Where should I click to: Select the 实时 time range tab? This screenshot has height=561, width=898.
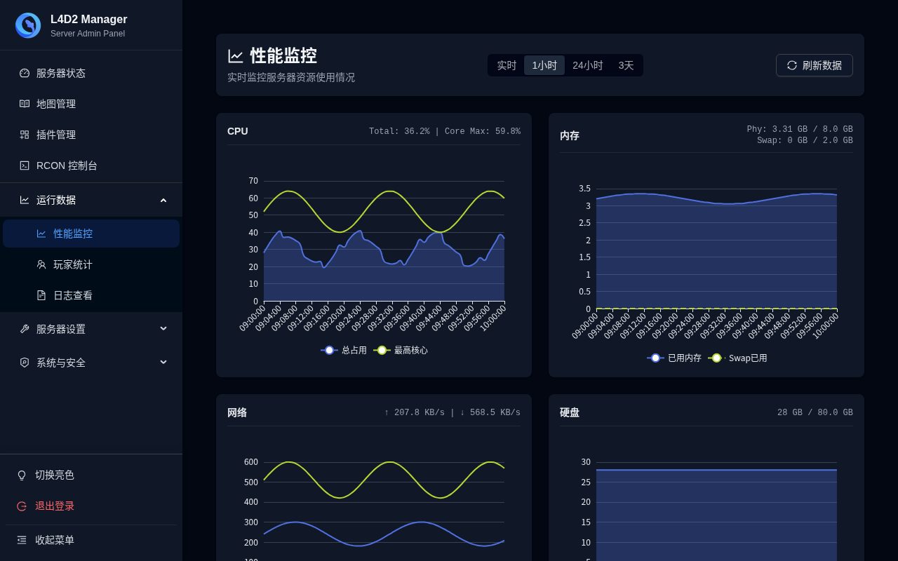click(507, 65)
